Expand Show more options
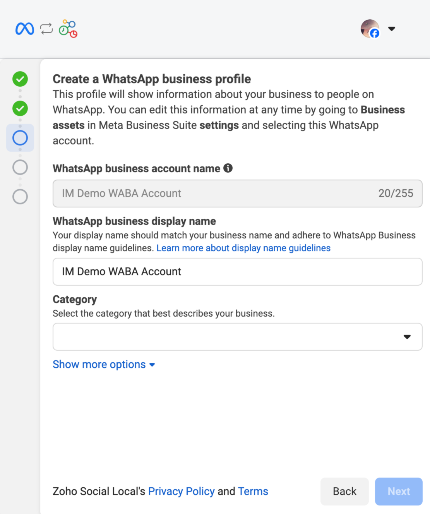 pyautogui.click(x=104, y=365)
